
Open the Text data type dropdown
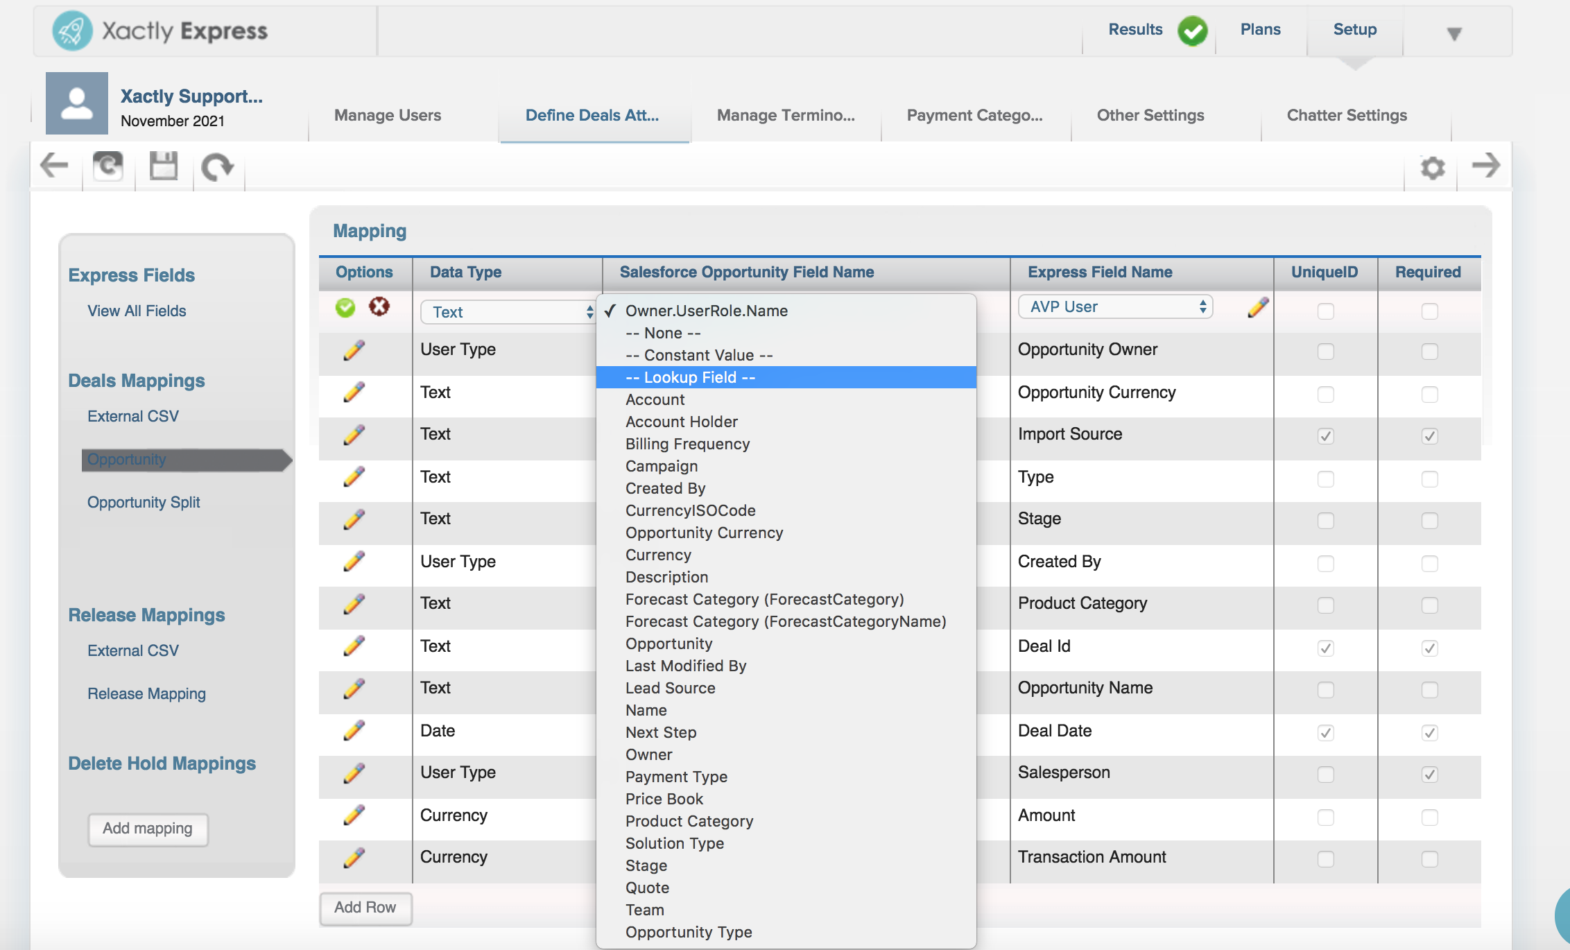pyautogui.click(x=508, y=312)
